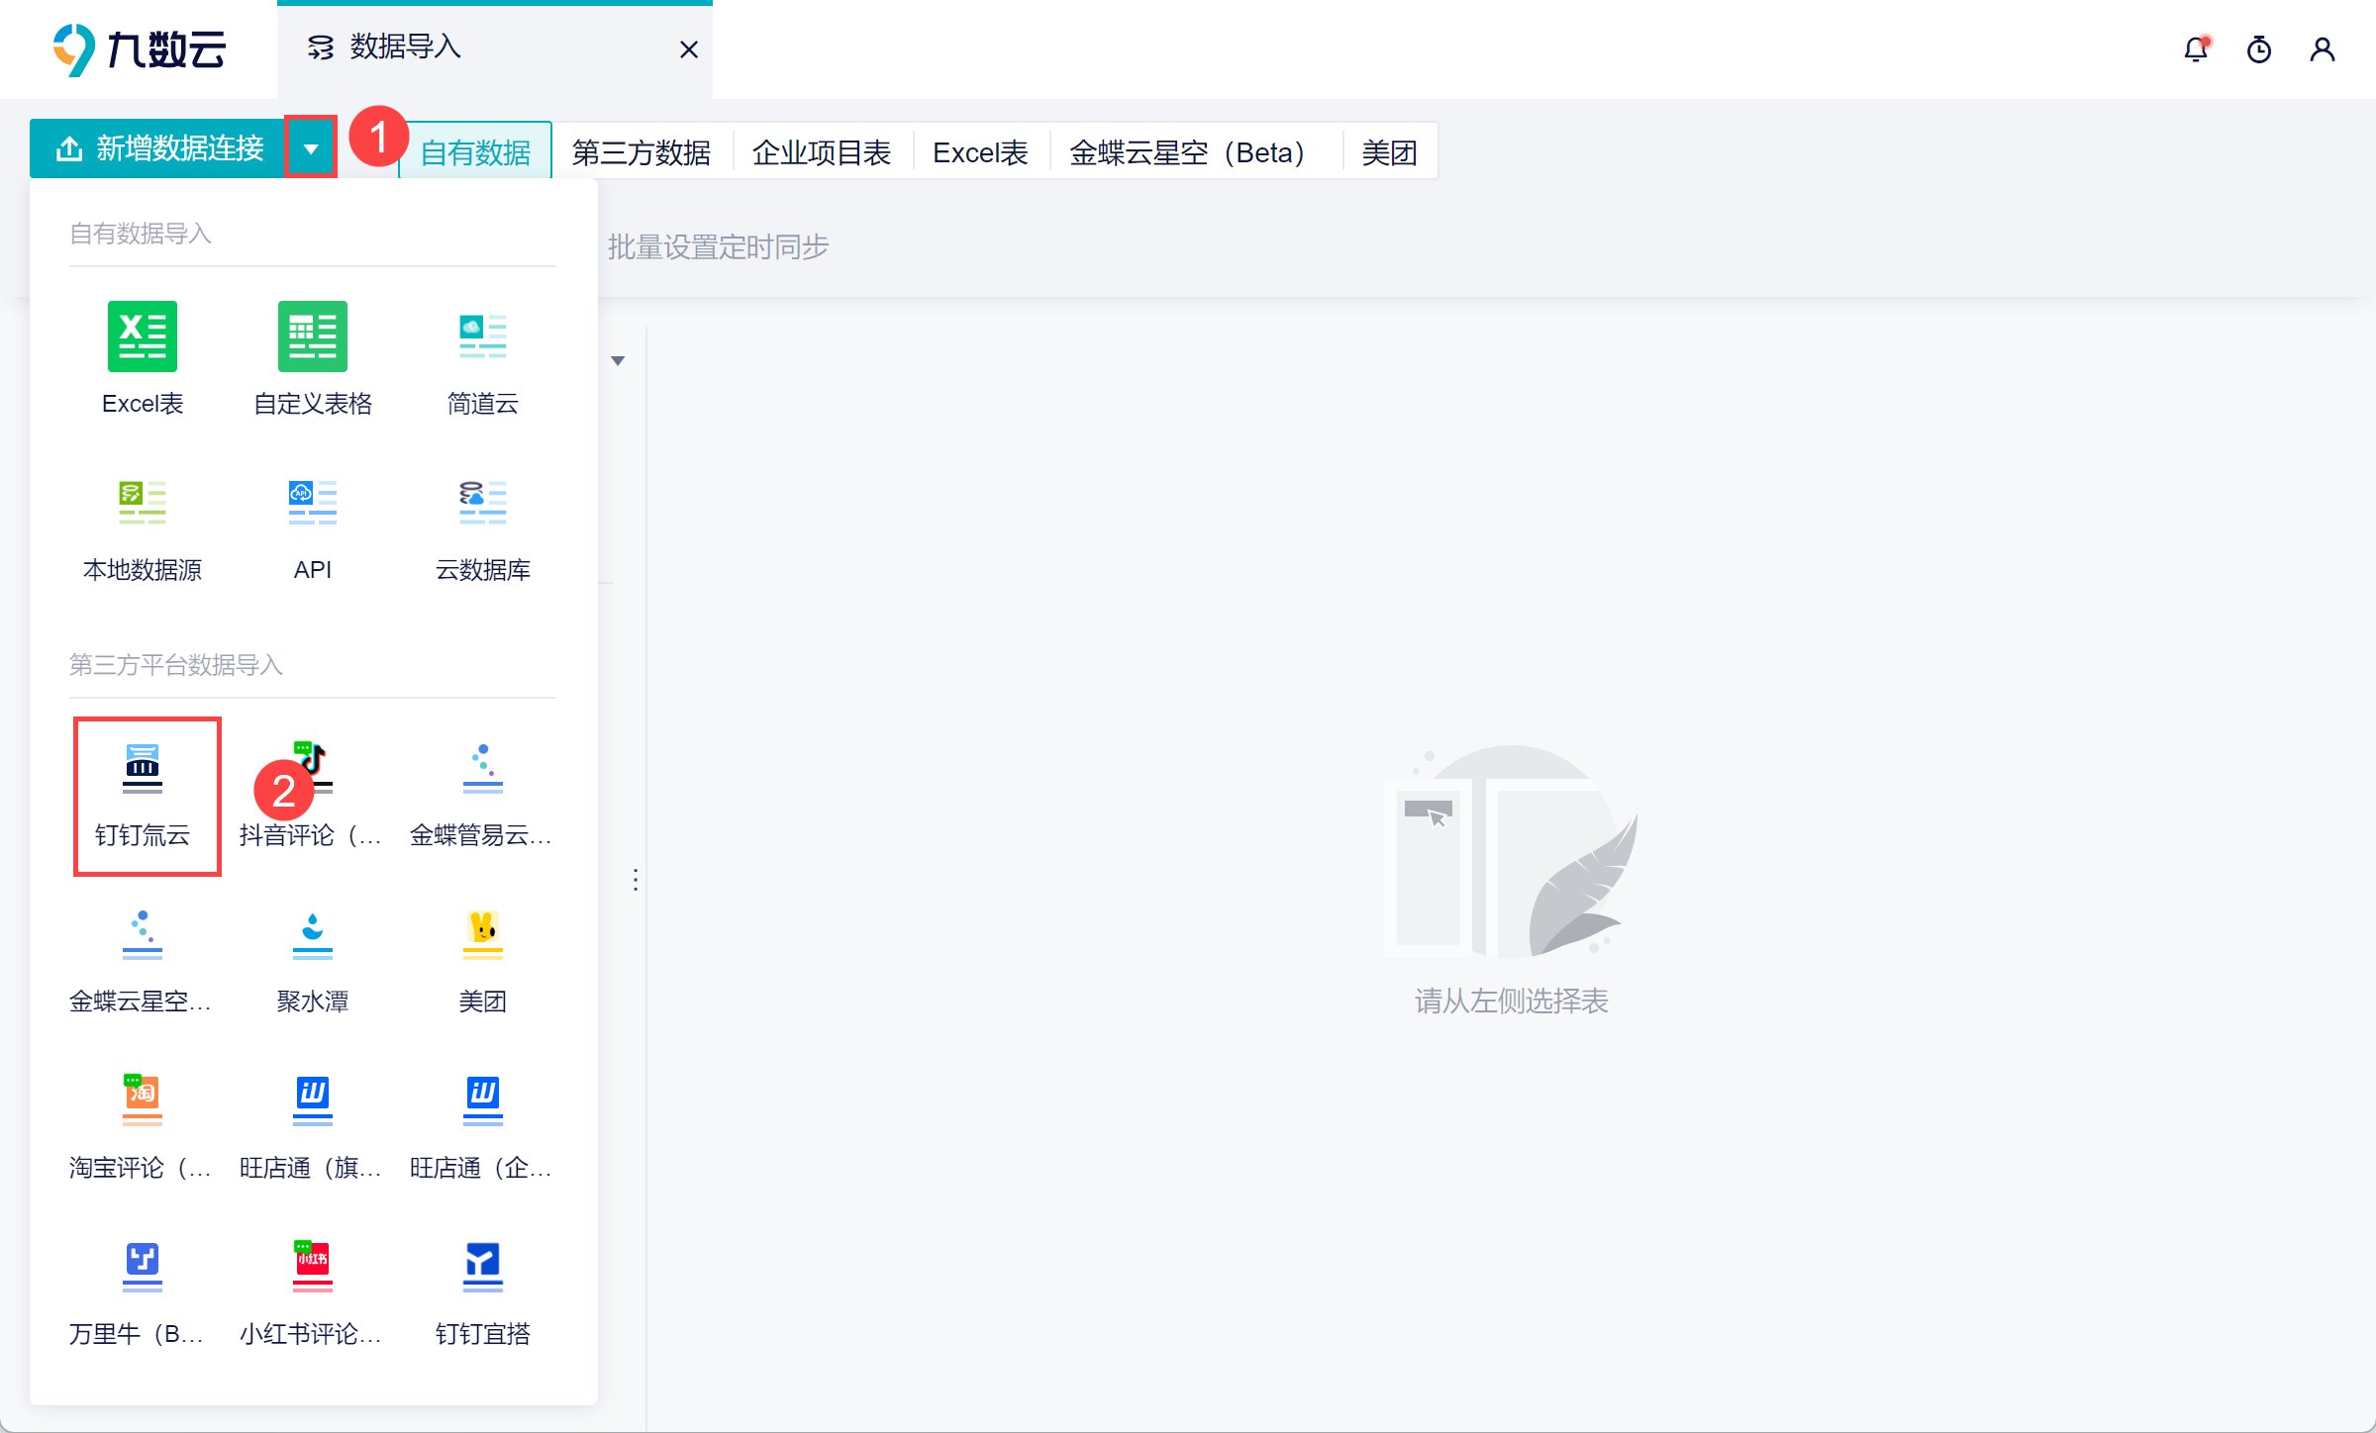Select the 钉钉氚云 platform icon
Image resolution: width=2376 pixels, height=1433 pixels.
[143, 769]
